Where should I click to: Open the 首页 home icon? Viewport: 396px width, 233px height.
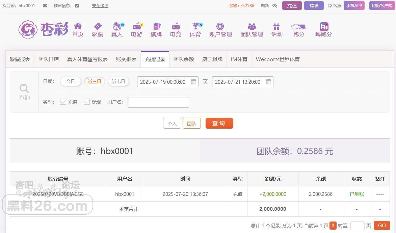click(x=78, y=26)
